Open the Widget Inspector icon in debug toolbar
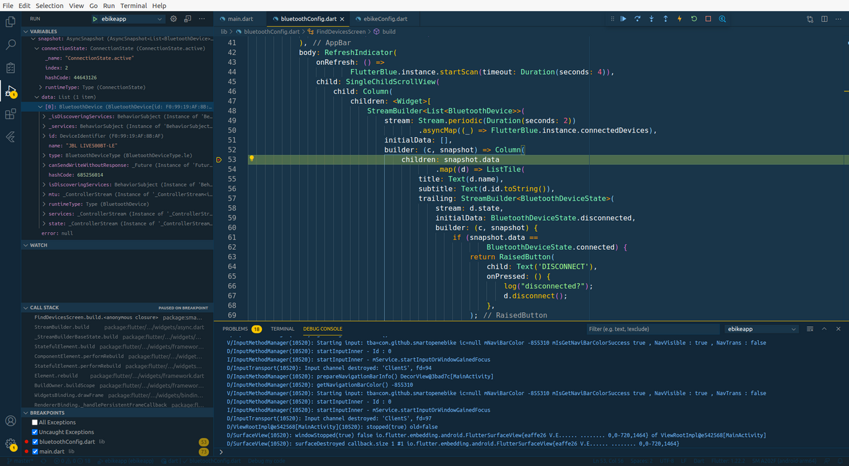This screenshot has height=466, width=849. point(722,19)
